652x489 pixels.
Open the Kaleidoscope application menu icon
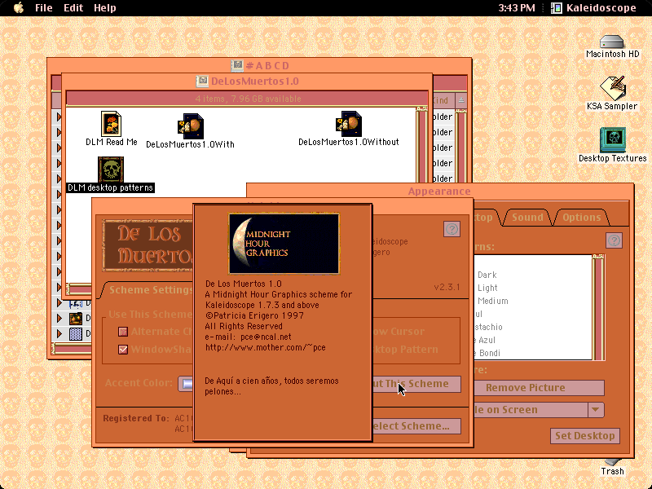[x=557, y=8]
